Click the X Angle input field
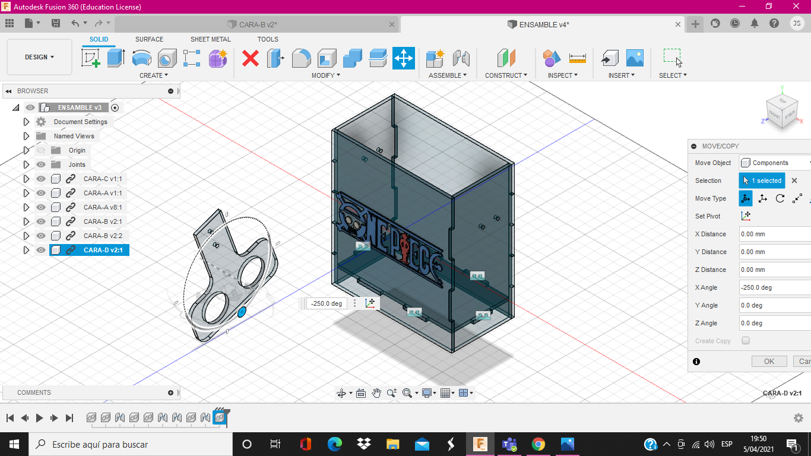Screen dimensions: 811x456 click(x=775, y=287)
